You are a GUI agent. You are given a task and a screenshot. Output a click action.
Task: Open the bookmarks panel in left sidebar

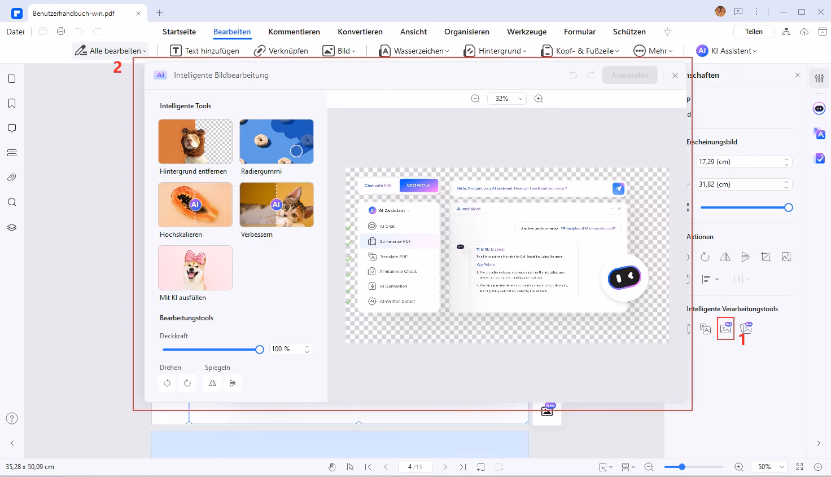point(12,103)
